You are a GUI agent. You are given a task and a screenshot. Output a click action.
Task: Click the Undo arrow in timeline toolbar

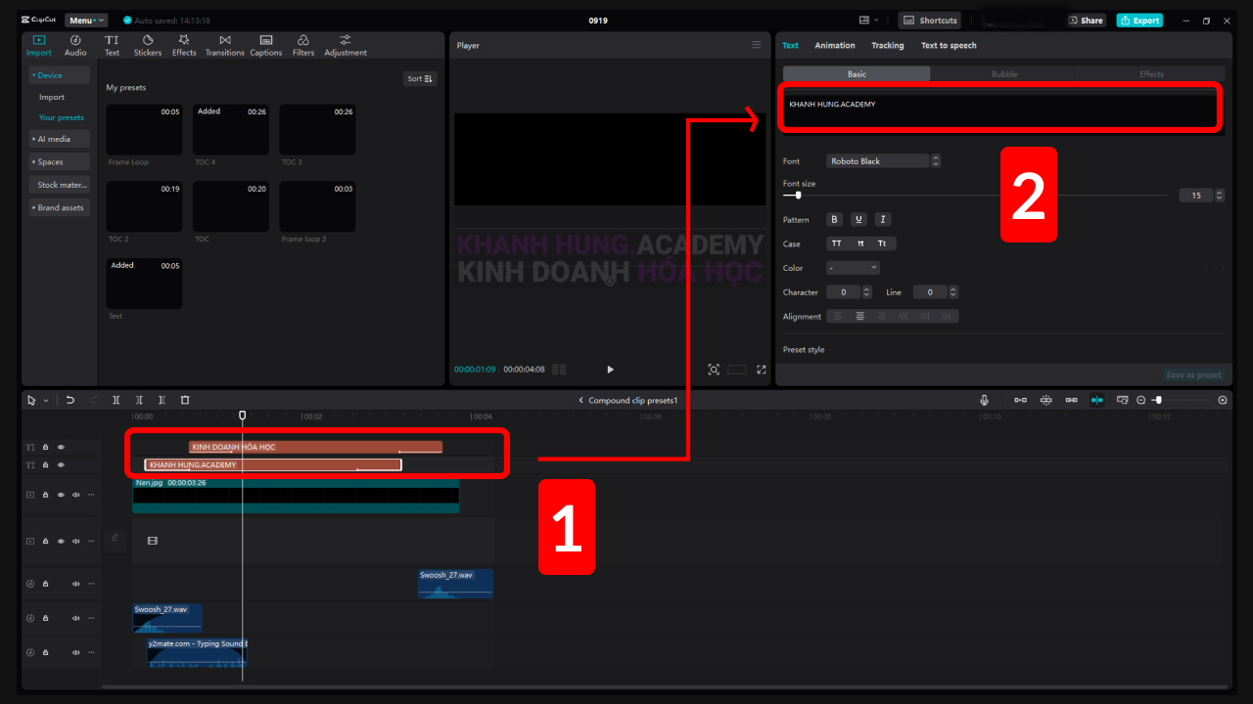click(70, 400)
